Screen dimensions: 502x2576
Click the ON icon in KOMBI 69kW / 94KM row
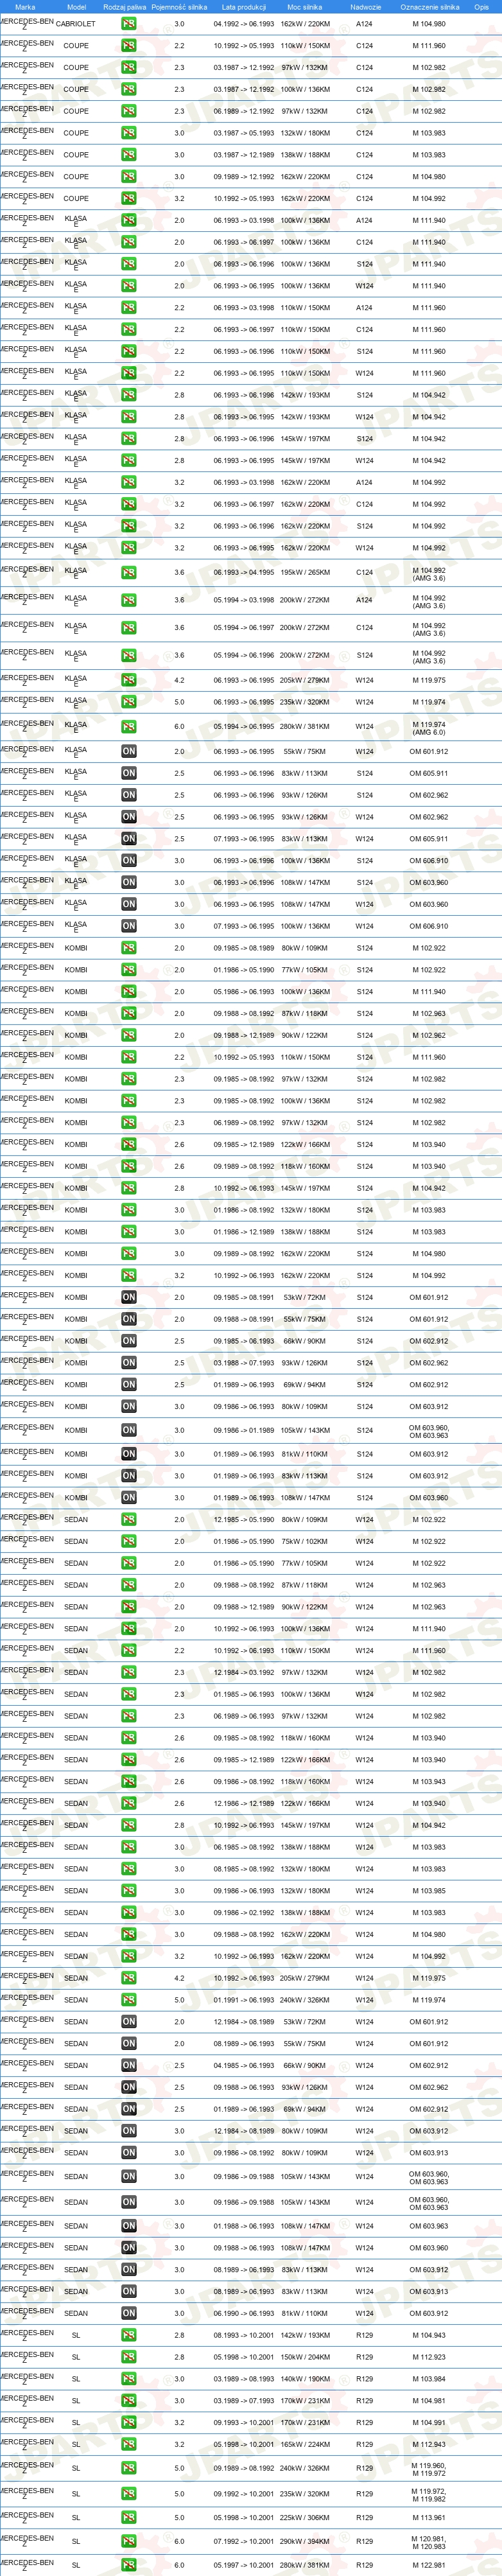129,1385
